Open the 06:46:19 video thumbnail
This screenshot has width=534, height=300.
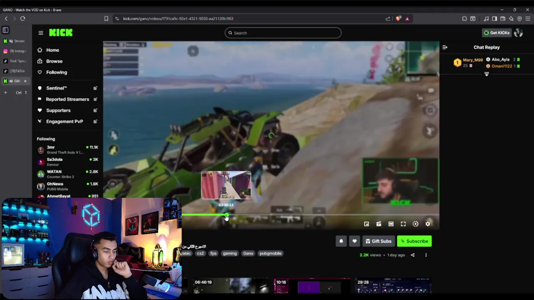pyautogui.click(x=231, y=286)
